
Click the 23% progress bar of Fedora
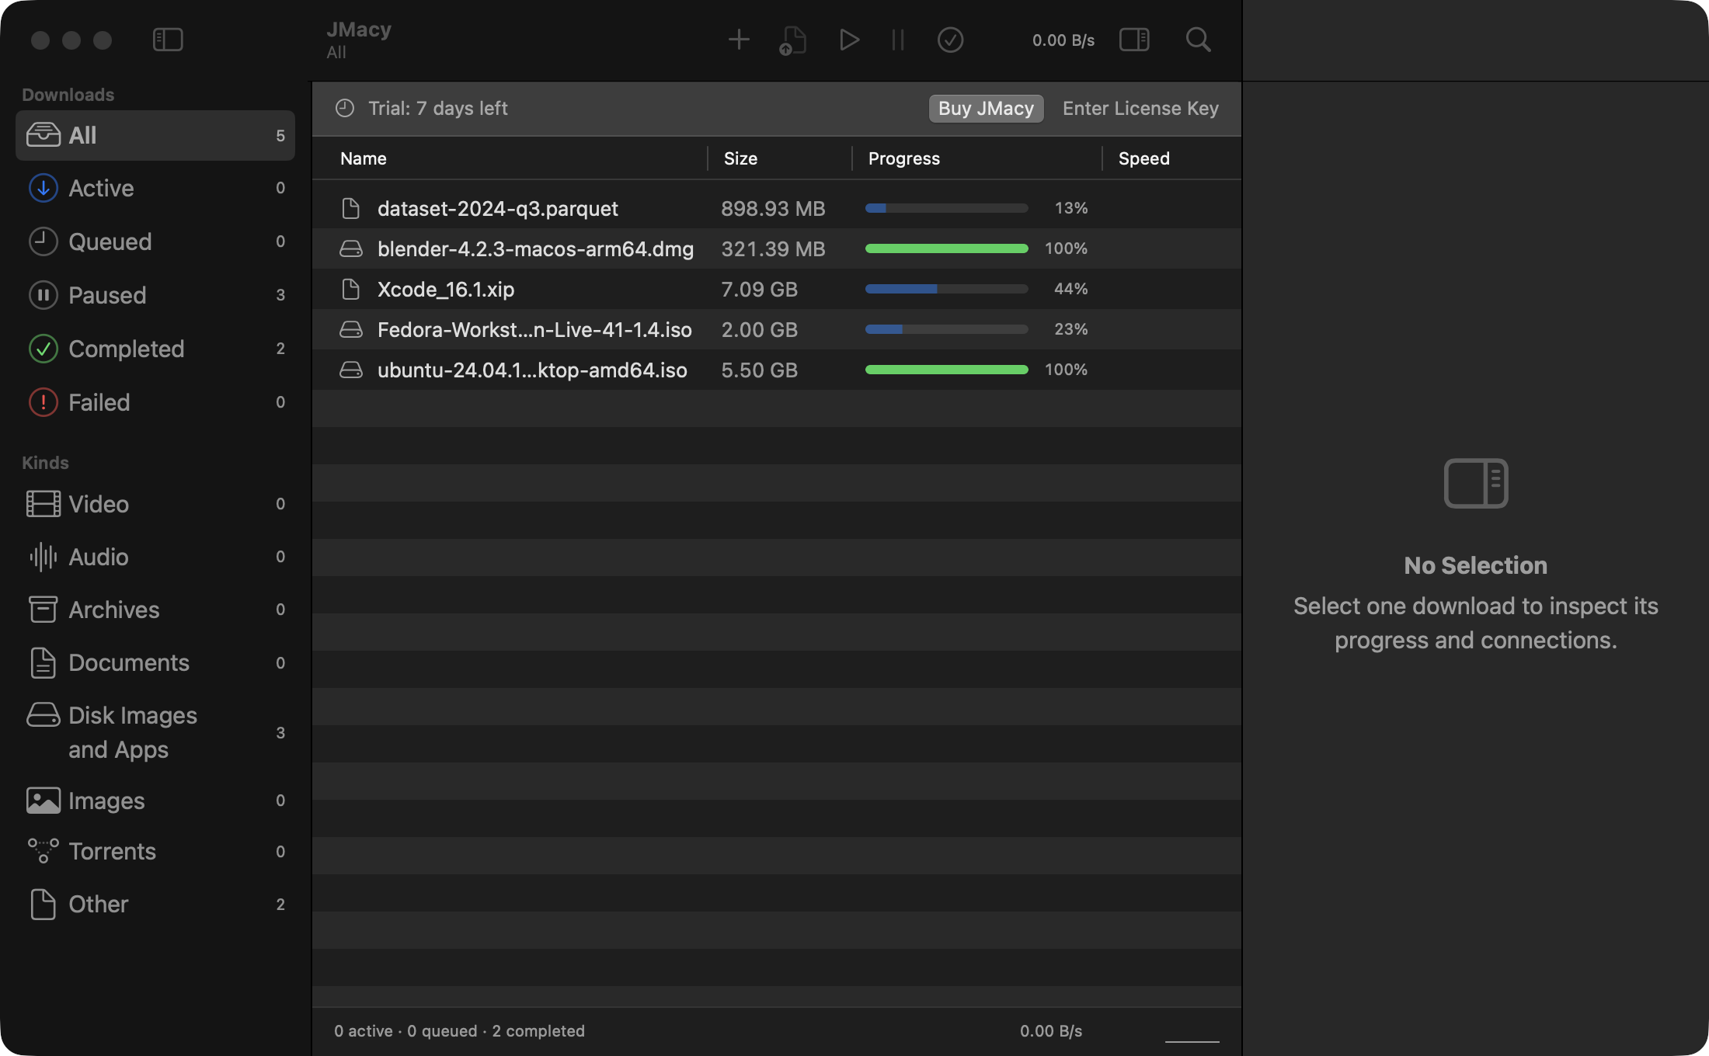946,329
